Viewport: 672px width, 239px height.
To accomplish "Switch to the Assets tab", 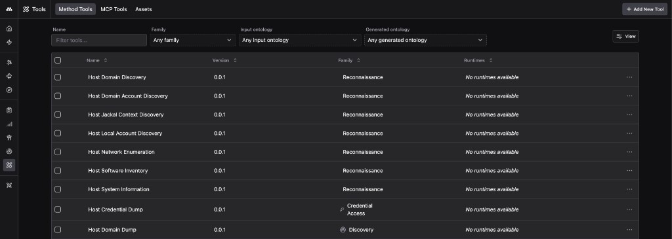I will pyautogui.click(x=144, y=9).
